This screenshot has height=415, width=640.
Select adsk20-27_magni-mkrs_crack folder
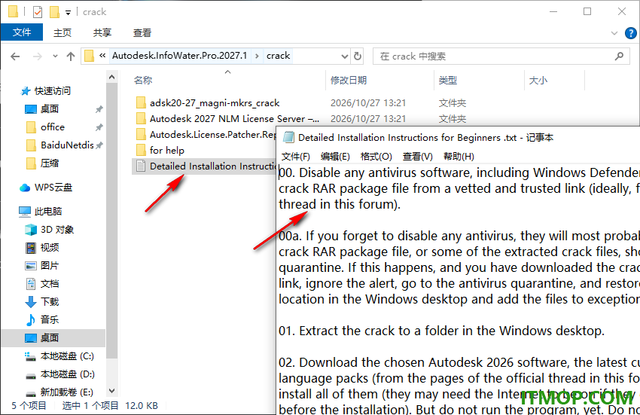[215, 103]
